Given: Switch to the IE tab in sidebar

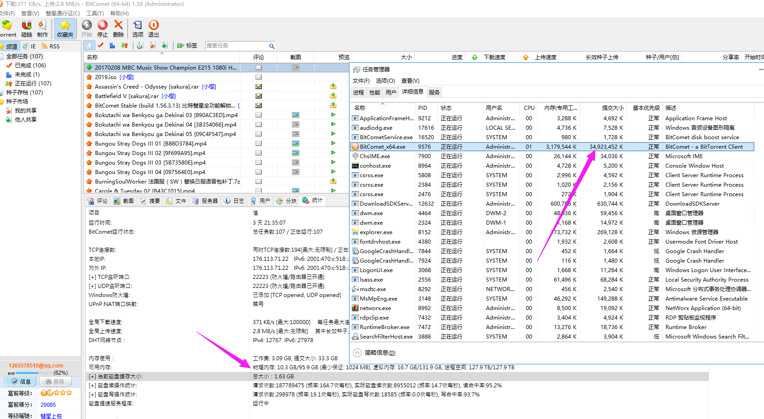Looking at the screenshot, I should 29,46.
